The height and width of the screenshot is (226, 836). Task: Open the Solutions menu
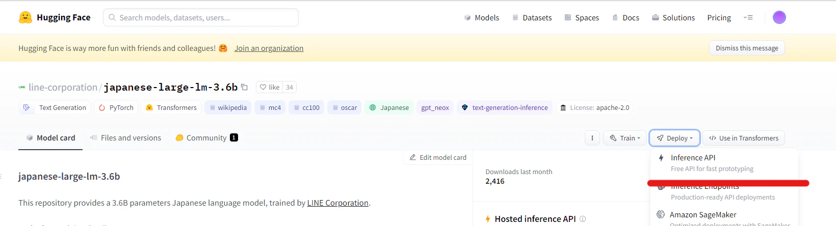point(673,17)
